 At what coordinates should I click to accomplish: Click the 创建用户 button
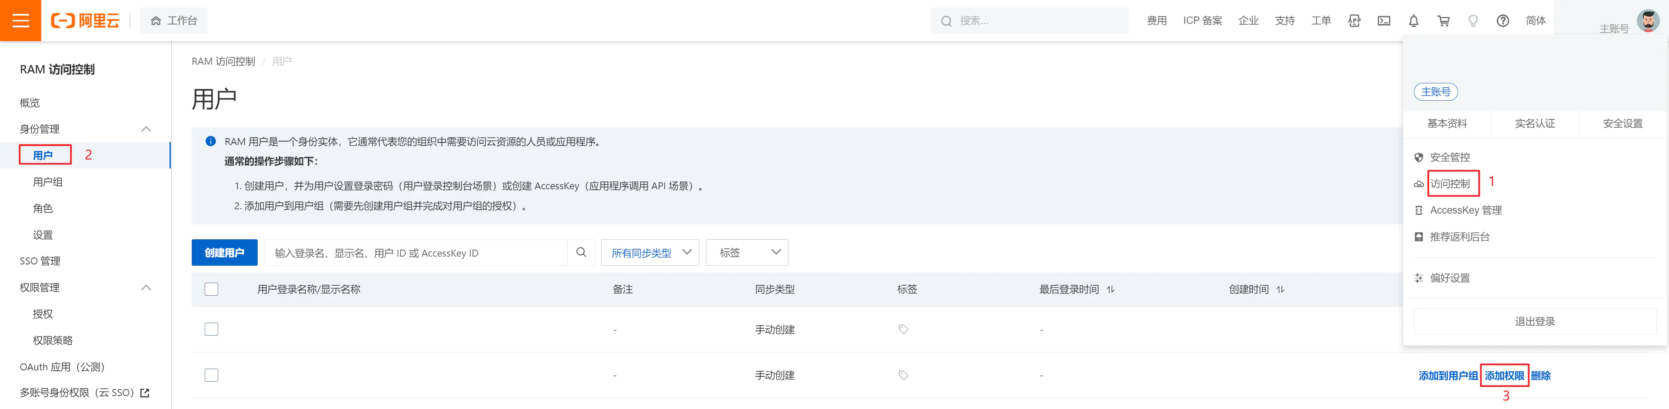(x=224, y=252)
